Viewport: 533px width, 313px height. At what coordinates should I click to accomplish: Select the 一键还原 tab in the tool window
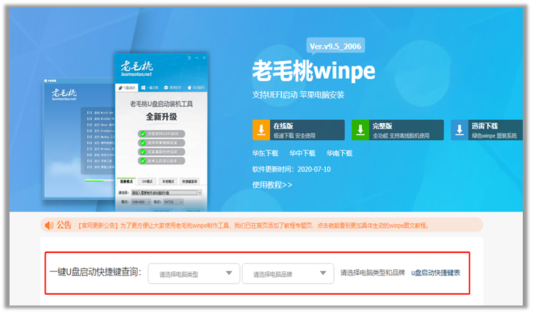pos(149,88)
